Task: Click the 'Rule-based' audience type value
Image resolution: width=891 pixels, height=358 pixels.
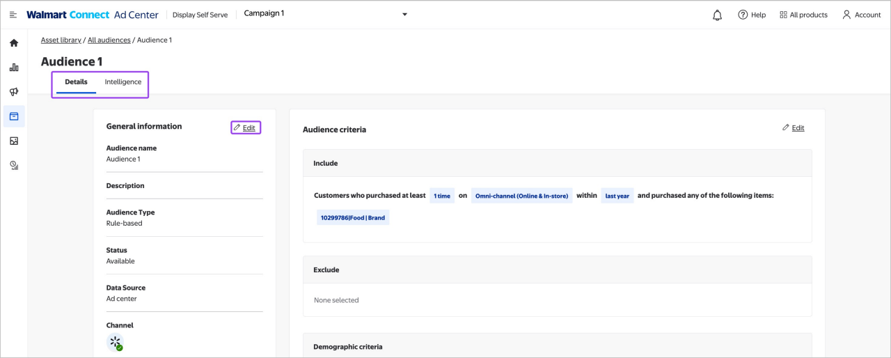Action: [125, 224]
